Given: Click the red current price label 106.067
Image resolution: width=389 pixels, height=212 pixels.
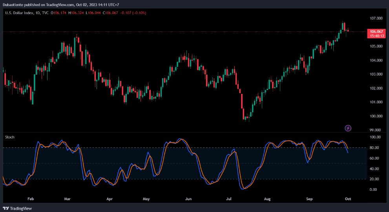Looking at the screenshot, I should (376, 31).
